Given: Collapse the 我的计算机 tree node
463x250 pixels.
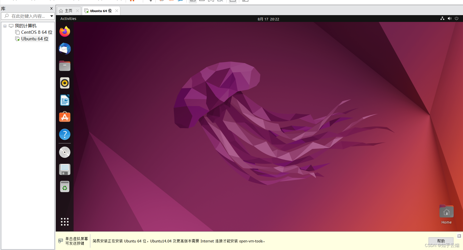Looking at the screenshot, I should point(5,26).
